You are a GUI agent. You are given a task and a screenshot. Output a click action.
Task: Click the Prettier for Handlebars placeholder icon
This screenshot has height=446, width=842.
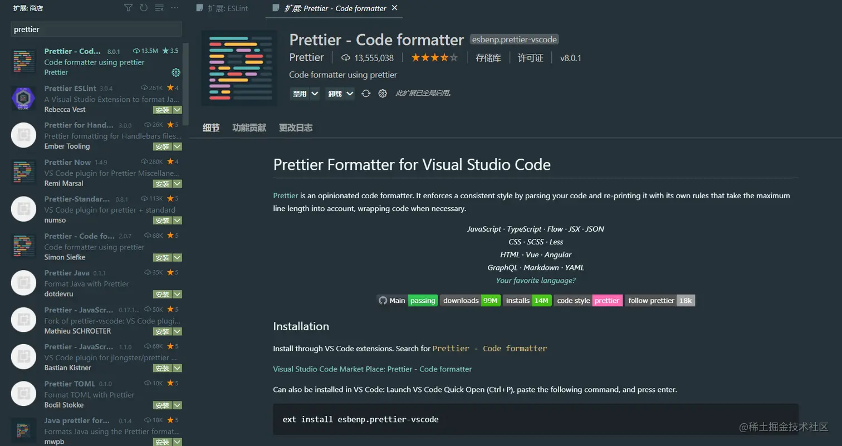[24, 135]
